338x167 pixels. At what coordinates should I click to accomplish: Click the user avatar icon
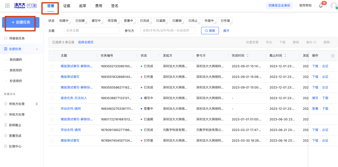[x=334, y=6]
